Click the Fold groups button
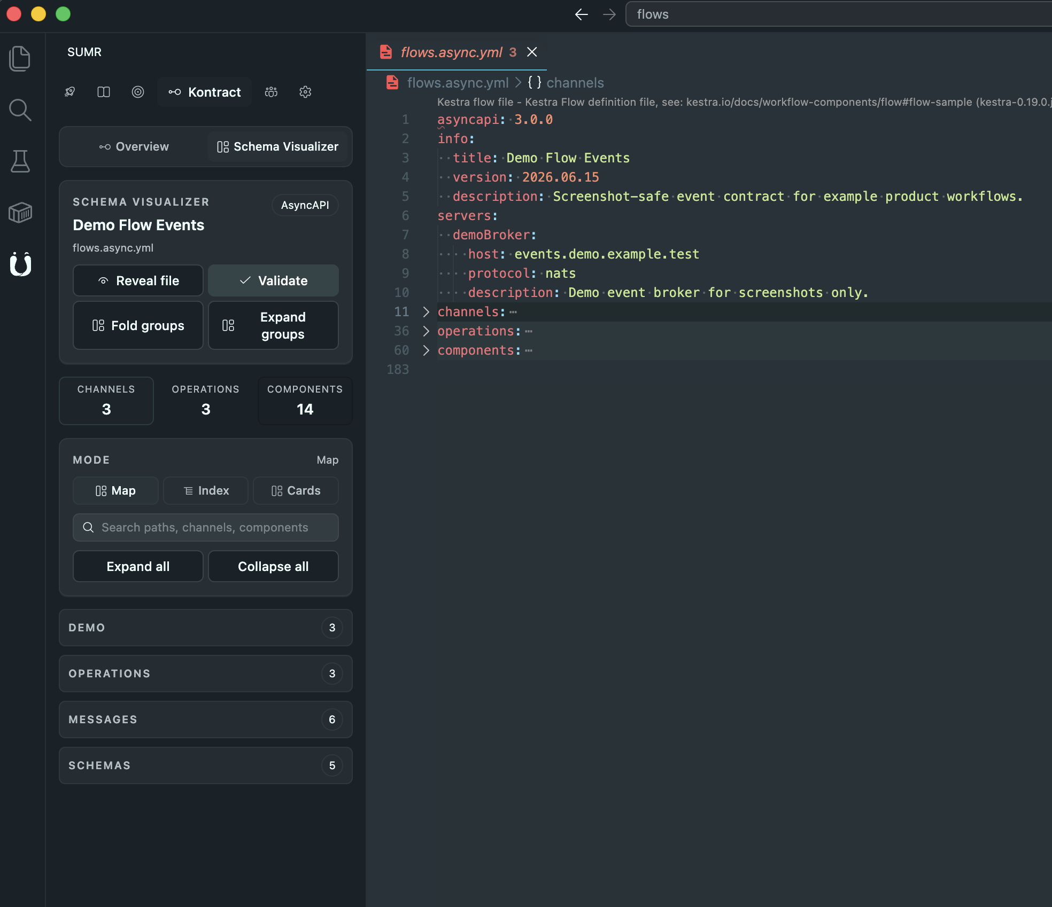 click(x=138, y=325)
